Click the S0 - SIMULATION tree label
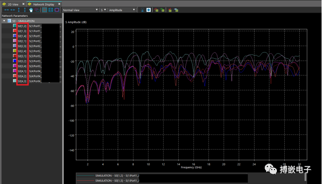 (23, 21)
